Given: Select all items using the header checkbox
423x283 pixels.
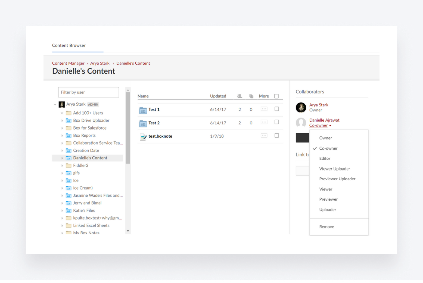Looking at the screenshot, I should coord(276,96).
